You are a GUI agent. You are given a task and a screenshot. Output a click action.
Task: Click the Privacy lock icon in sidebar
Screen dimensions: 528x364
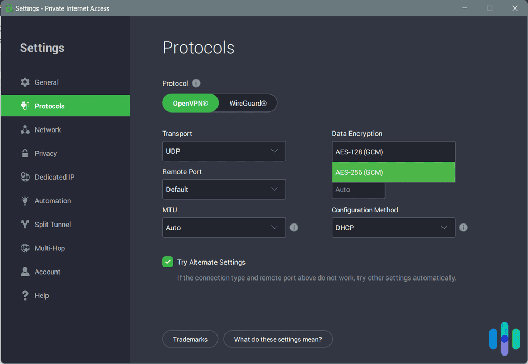pos(25,153)
